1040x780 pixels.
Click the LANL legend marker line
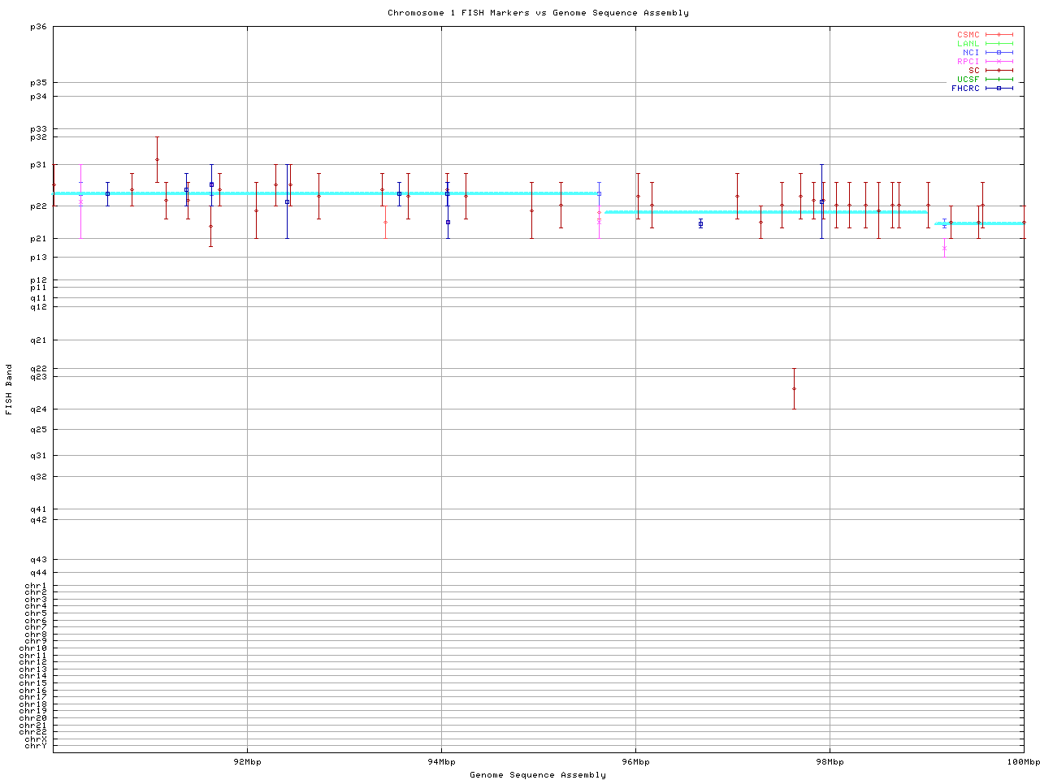click(999, 44)
